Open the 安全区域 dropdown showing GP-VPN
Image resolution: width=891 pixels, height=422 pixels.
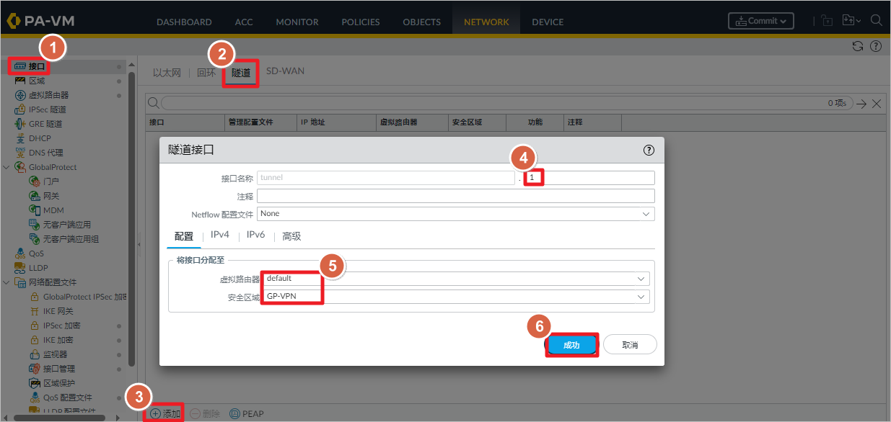pyautogui.click(x=456, y=297)
